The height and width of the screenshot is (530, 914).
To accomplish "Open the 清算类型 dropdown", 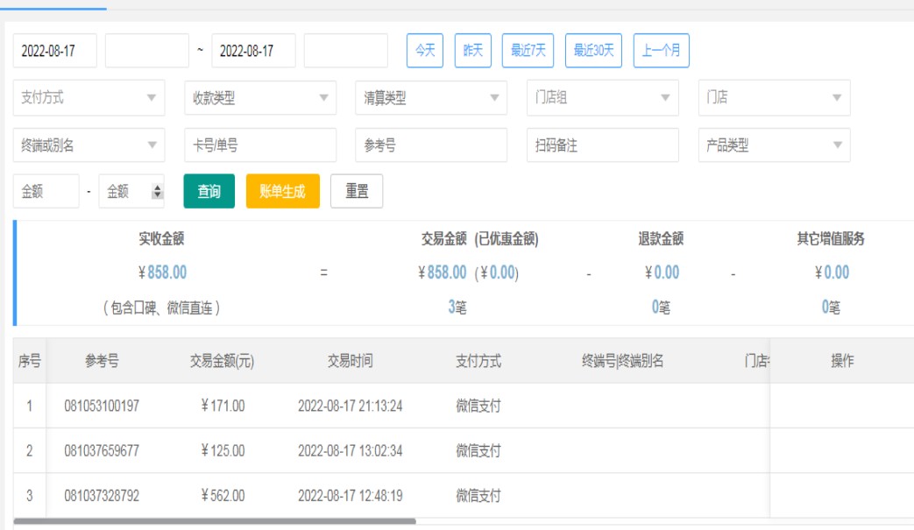I will (x=430, y=98).
